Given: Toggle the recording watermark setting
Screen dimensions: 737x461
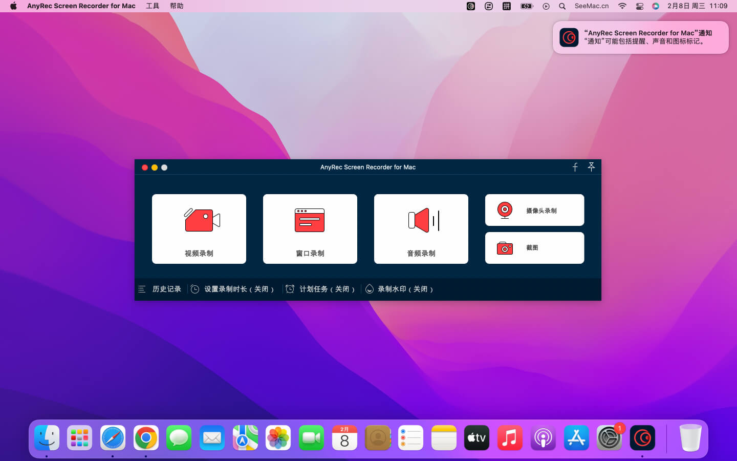Looking at the screenshot, I should 400,289.
